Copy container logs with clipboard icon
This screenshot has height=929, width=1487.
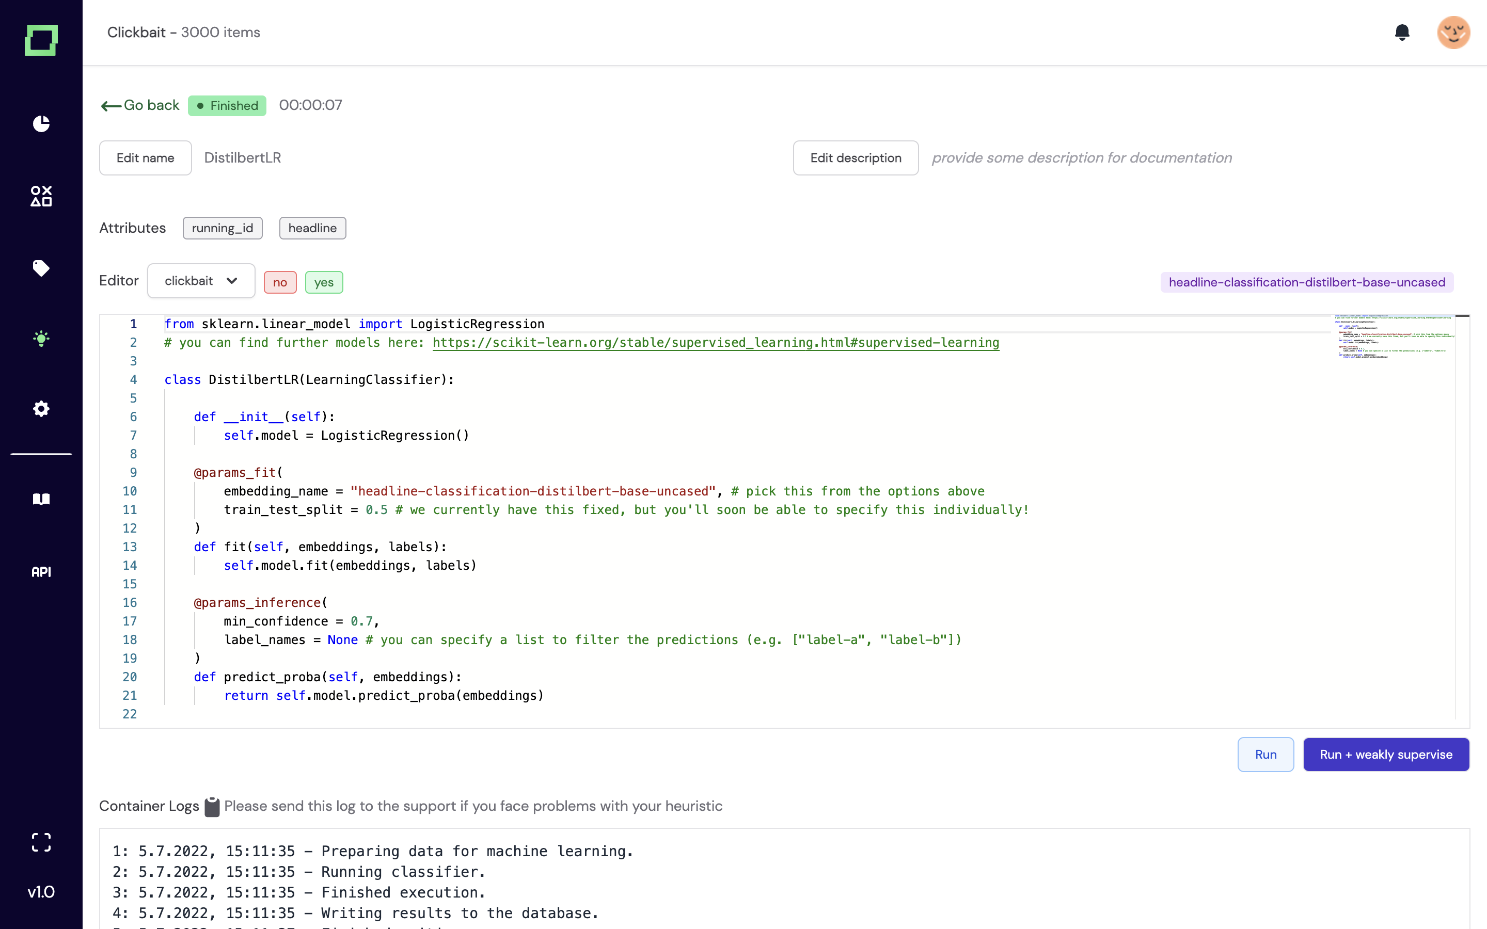point(212,807)
